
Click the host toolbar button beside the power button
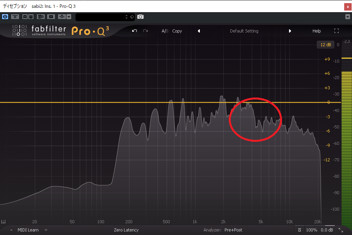tap(15, 16)
